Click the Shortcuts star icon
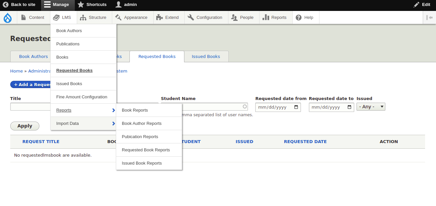Screen dimensions: 436x206 [x=80, y=5]
